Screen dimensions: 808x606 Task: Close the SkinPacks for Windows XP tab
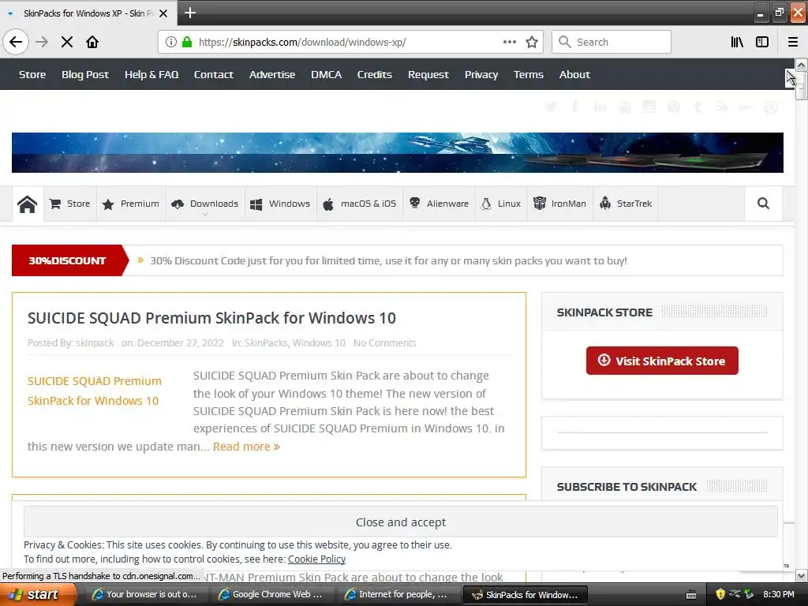click(x=163, y=13)
